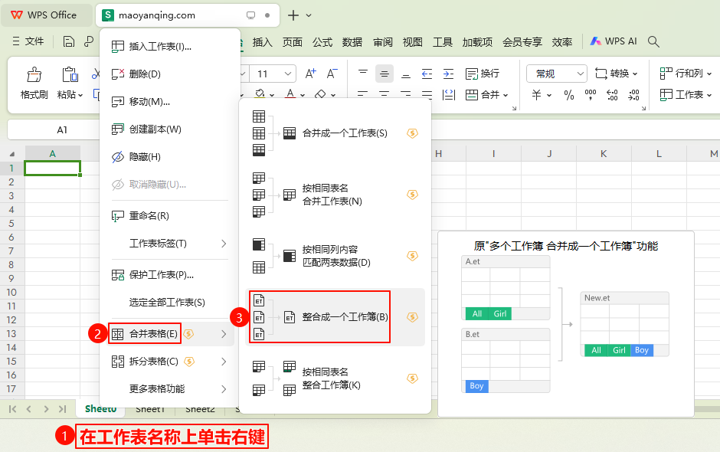Screen dimensions: 720x452
Task: Click Hide (隐藏) in the context menu
Action: [x=144, y=157]
